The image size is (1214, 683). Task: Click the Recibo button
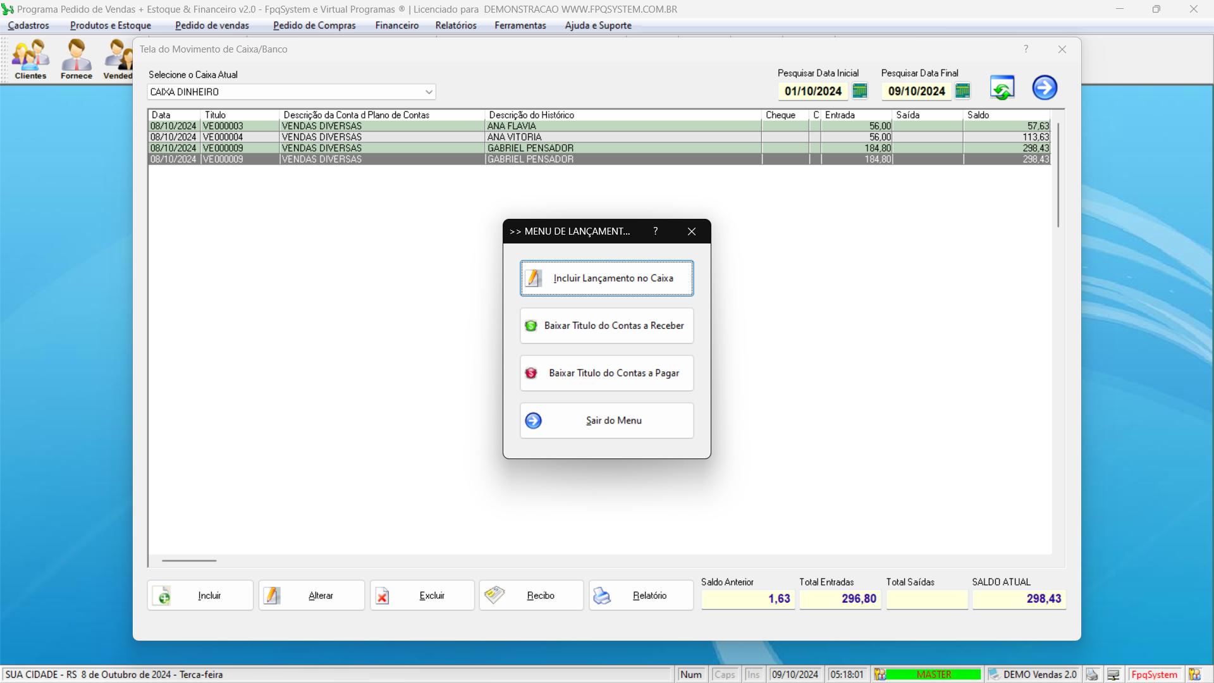[531, 596]
